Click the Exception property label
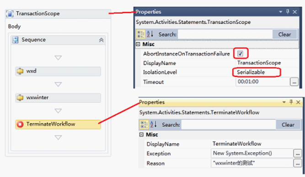The height and width of the screenshot is (177, 305). pyautogui.click(x=159, y=154)
